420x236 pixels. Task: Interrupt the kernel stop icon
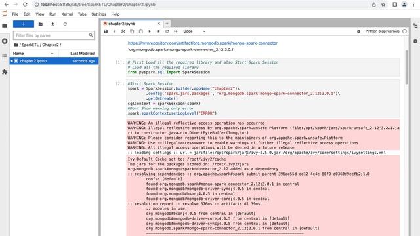[x=158, y=31]
